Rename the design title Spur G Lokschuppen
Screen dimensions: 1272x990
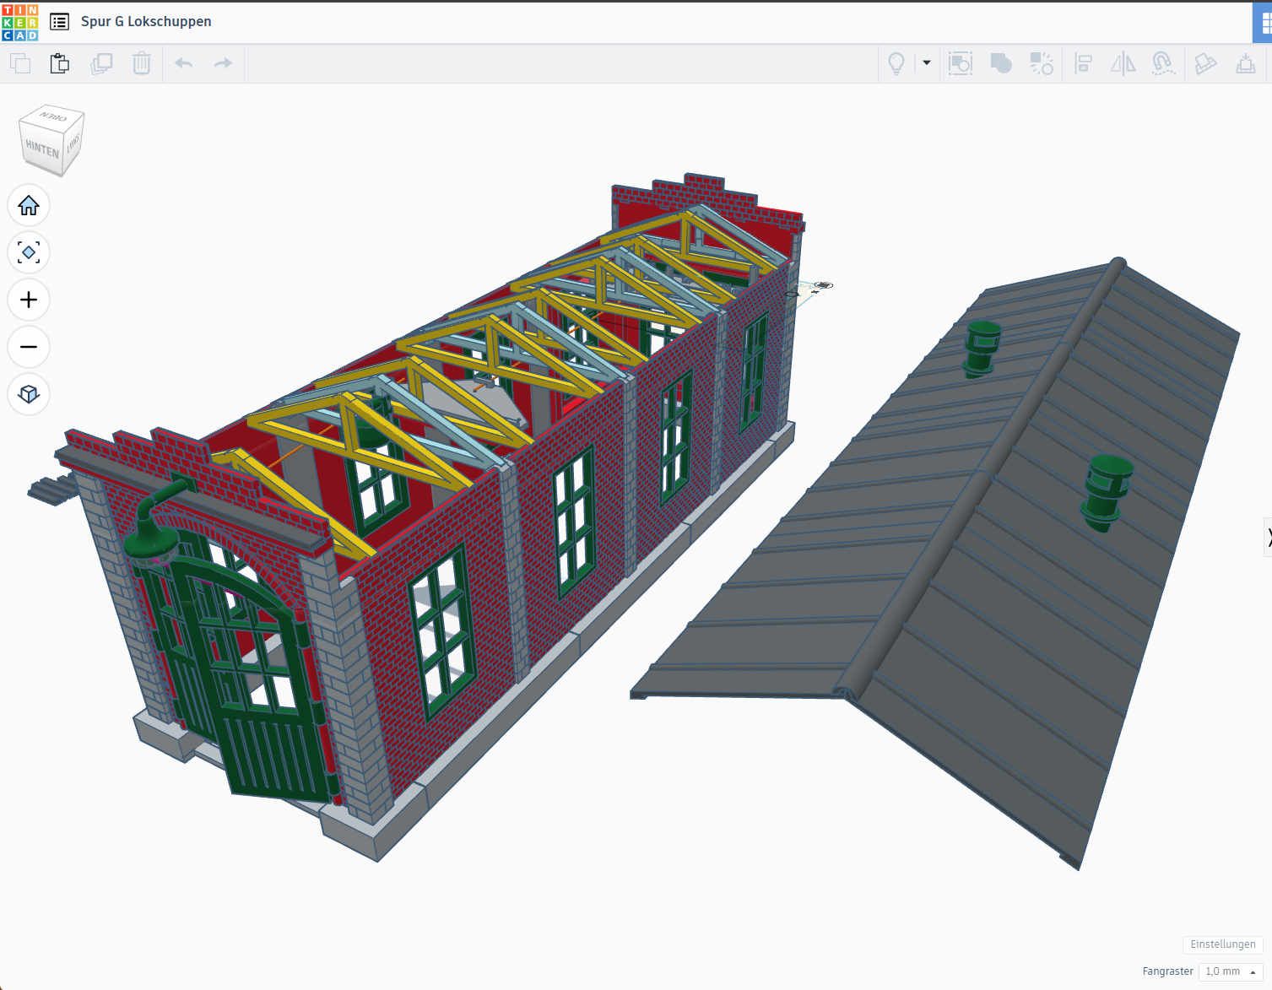click(146, 22)
